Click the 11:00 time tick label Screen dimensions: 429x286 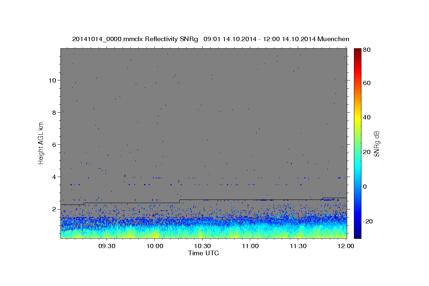click(x=250, y=246)
